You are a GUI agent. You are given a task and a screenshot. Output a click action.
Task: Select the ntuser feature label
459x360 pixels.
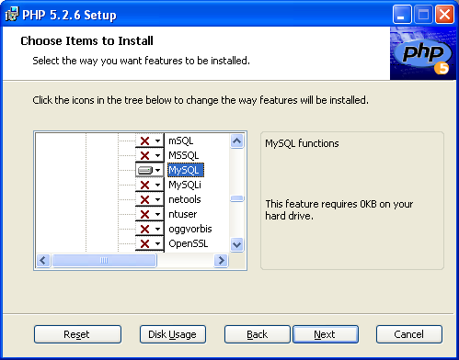click(183, 214)
